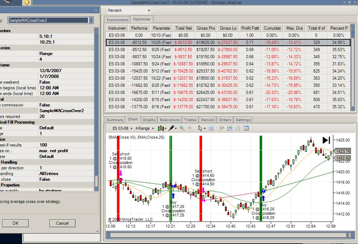358x244 pixels.
Task: Select the Chart tab
Action: [133, 119]
